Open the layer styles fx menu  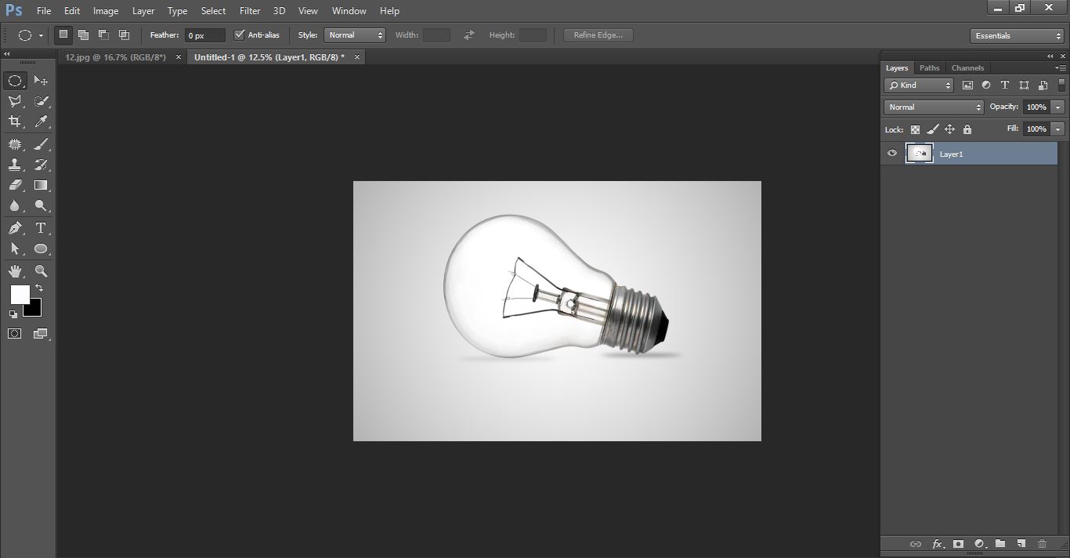937,543
